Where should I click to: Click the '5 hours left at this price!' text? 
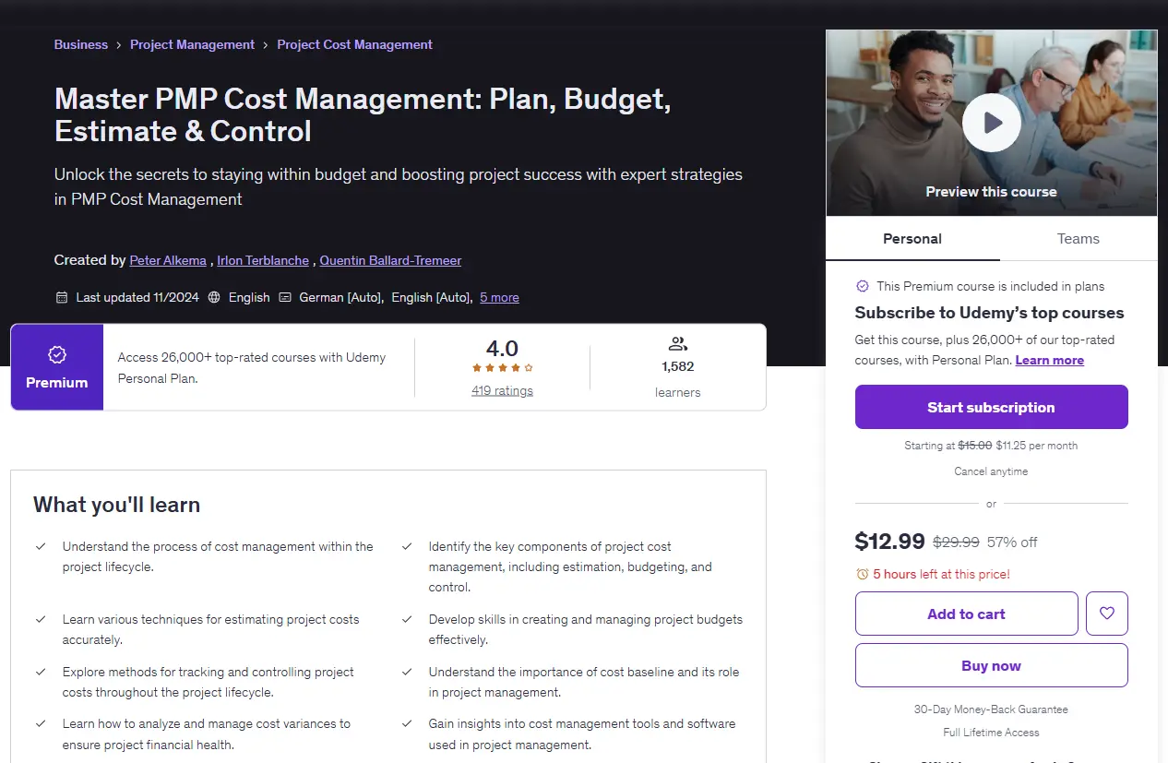click(x=941, y=574)
